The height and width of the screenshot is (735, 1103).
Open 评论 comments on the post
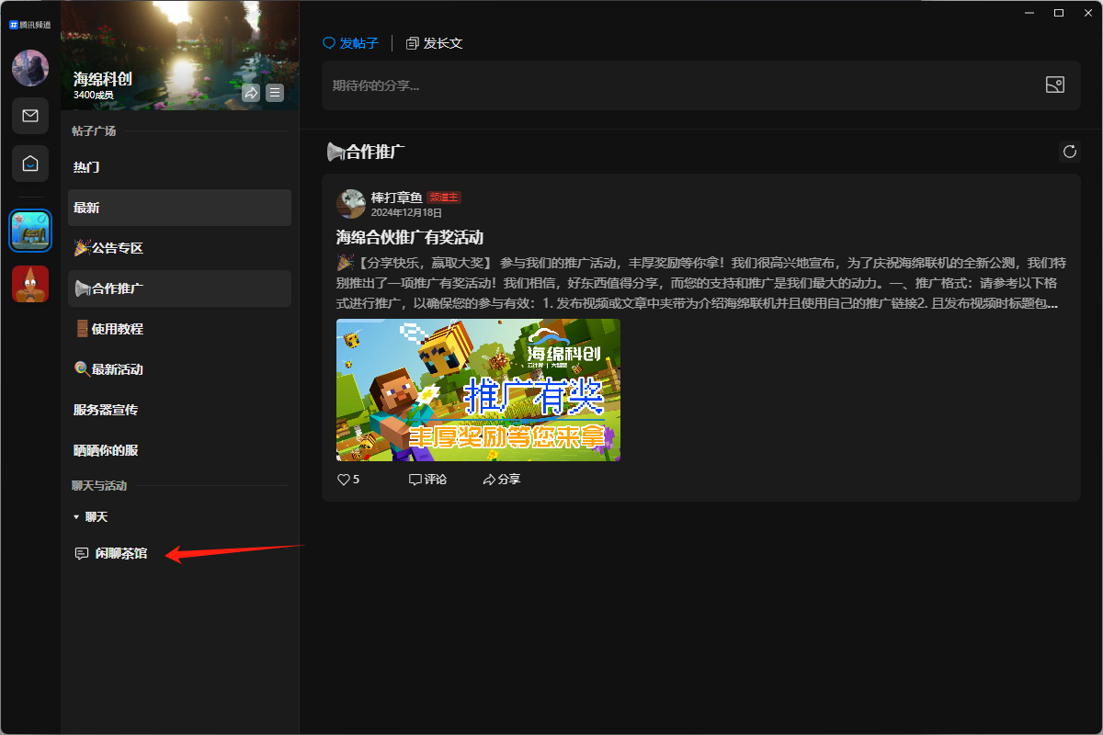[x=427, y=480]
